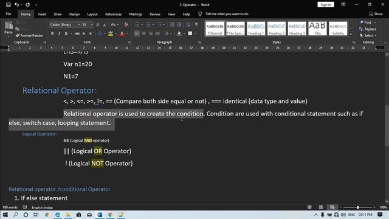Start a numbered list

148,24
